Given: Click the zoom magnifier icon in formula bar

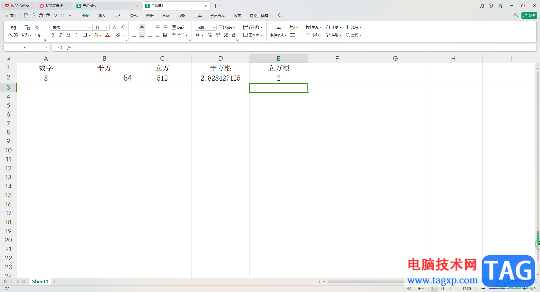Looking at the screenshot, I should [60, 48].
